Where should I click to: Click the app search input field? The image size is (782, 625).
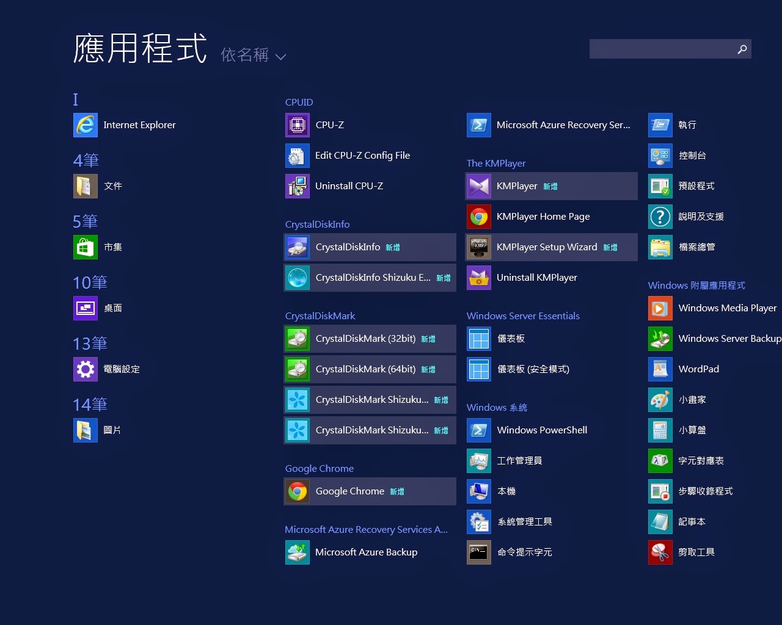click(x=662, y=49)
